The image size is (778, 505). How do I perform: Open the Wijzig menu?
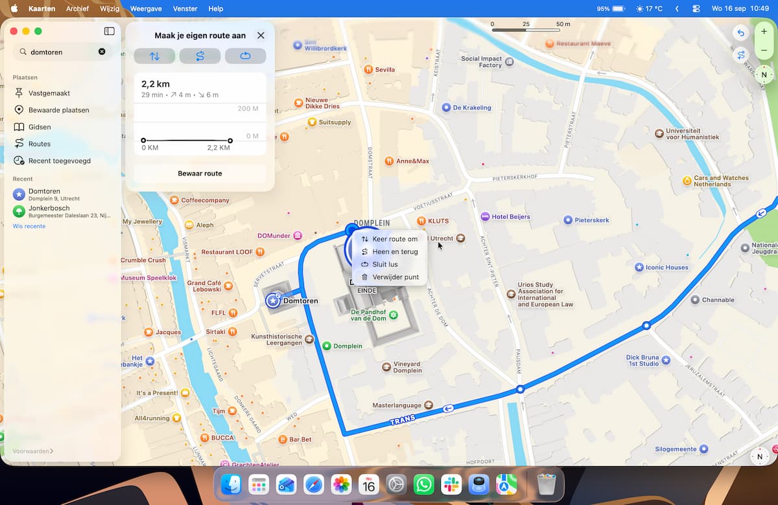pyautogui.click(x=110, y=8)
